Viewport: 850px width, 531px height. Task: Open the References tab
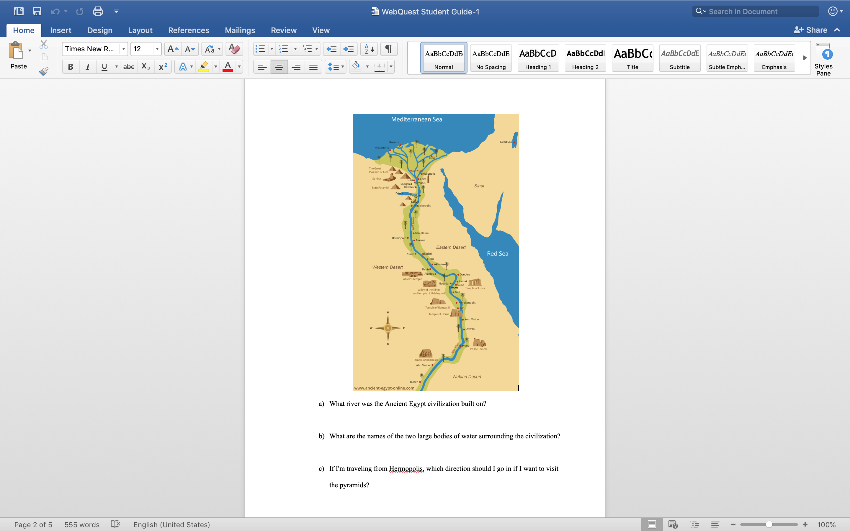[188, 30]
